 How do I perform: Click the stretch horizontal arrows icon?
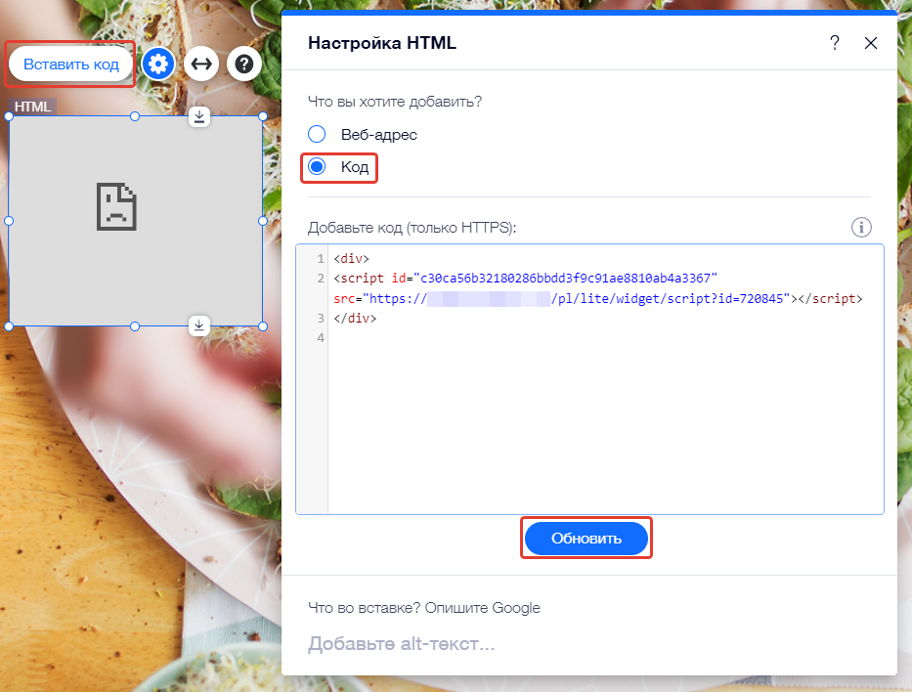[201, 64]
